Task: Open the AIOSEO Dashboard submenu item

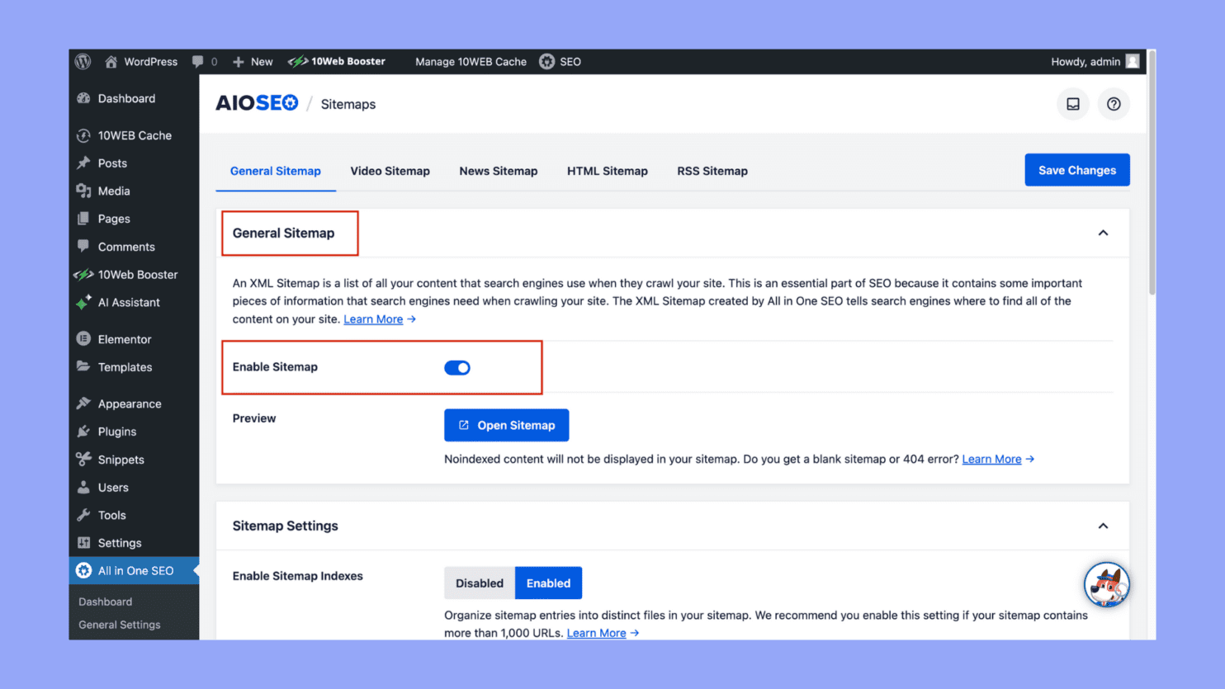Action: pyautogui.click(x=105, y=602)
